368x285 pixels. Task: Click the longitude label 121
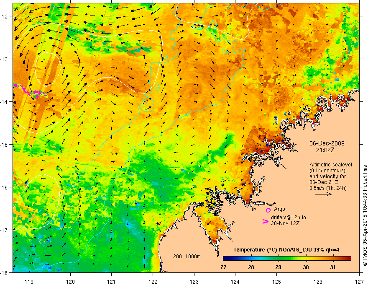112,282
